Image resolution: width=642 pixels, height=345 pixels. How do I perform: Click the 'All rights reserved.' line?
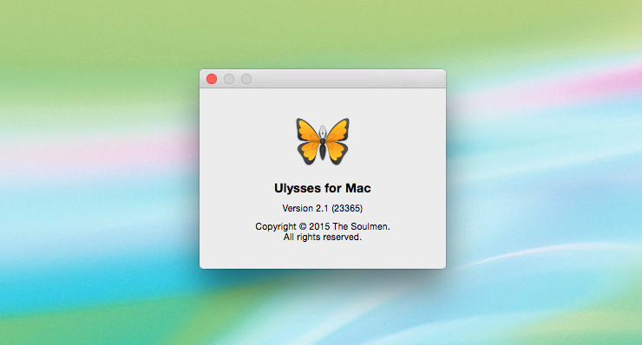(x=323, y=237)
